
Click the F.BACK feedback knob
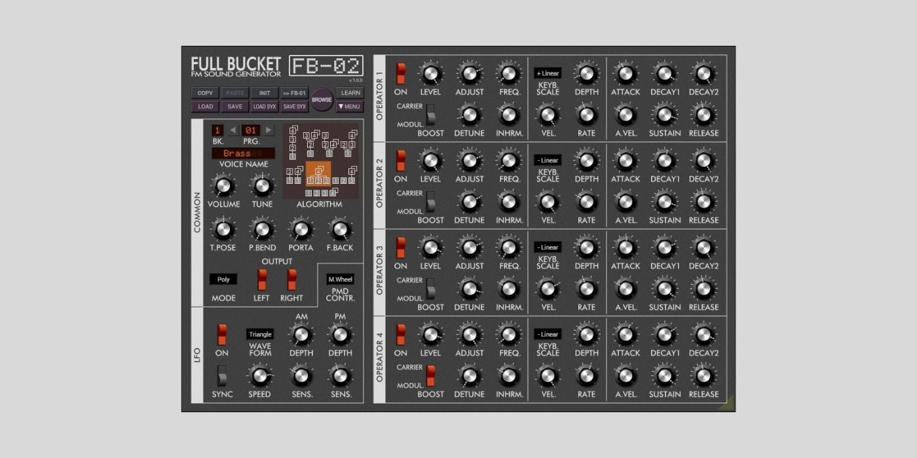tap(339, 230)
